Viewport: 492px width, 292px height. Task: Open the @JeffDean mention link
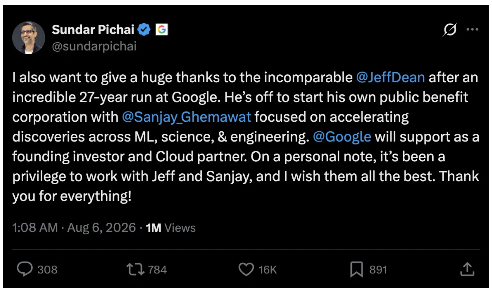(x=391, y=77)
